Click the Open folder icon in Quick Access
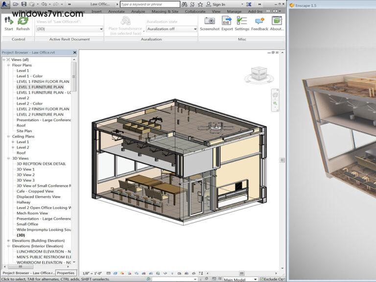The width and height of the screenshot is (376, 282). 16,4
